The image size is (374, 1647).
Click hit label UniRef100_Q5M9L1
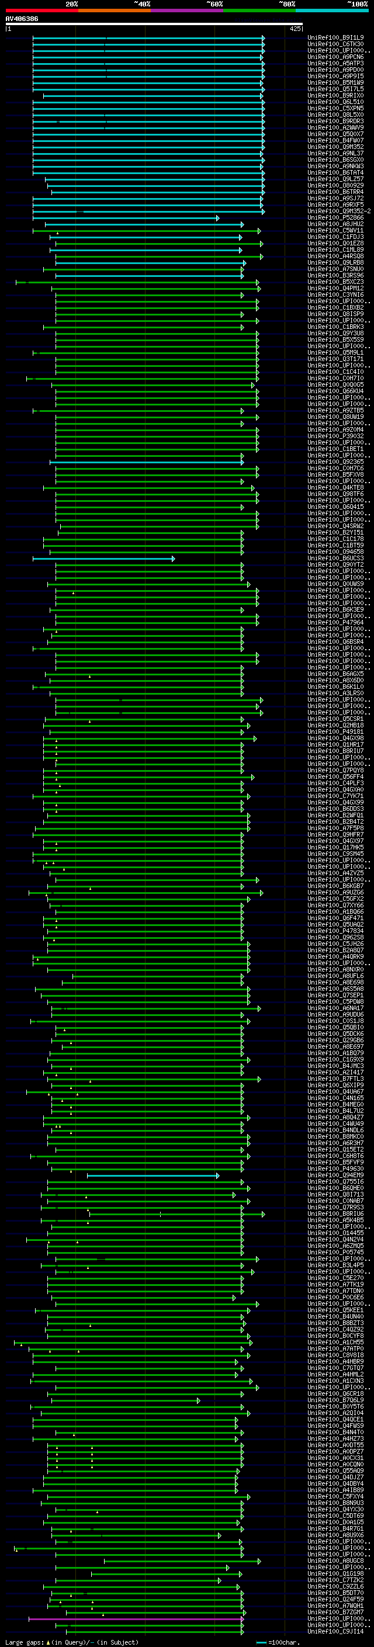tap(335, 352)
